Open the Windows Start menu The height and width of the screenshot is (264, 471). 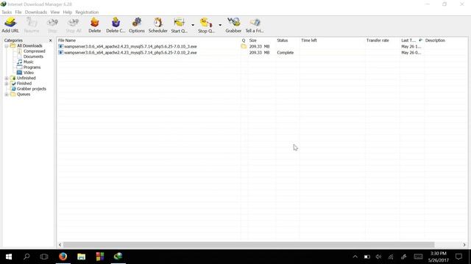tap(9, 257)
